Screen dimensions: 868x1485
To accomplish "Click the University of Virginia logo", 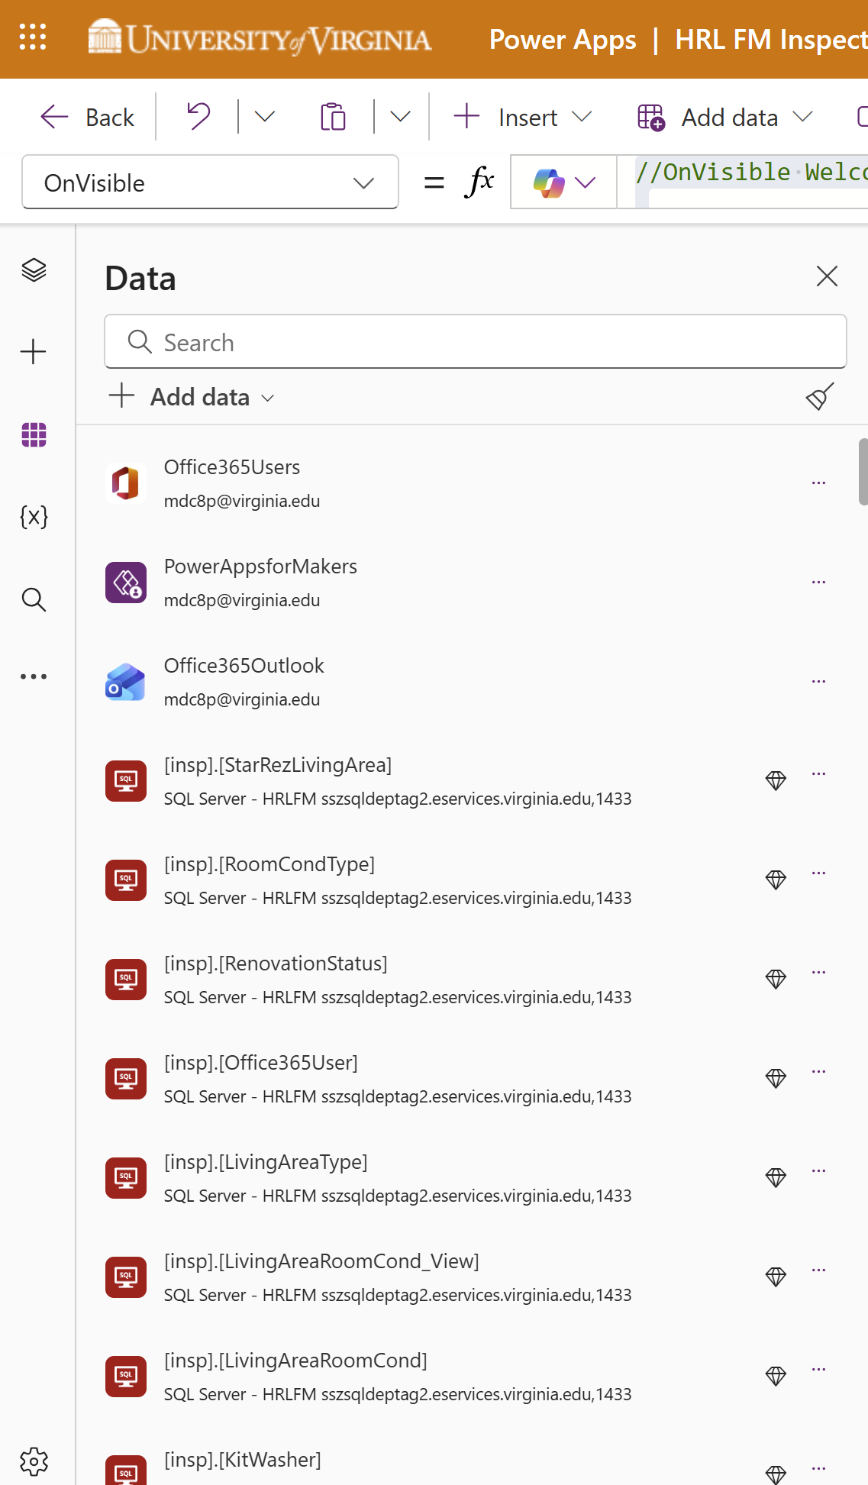I will click(260, 38).
